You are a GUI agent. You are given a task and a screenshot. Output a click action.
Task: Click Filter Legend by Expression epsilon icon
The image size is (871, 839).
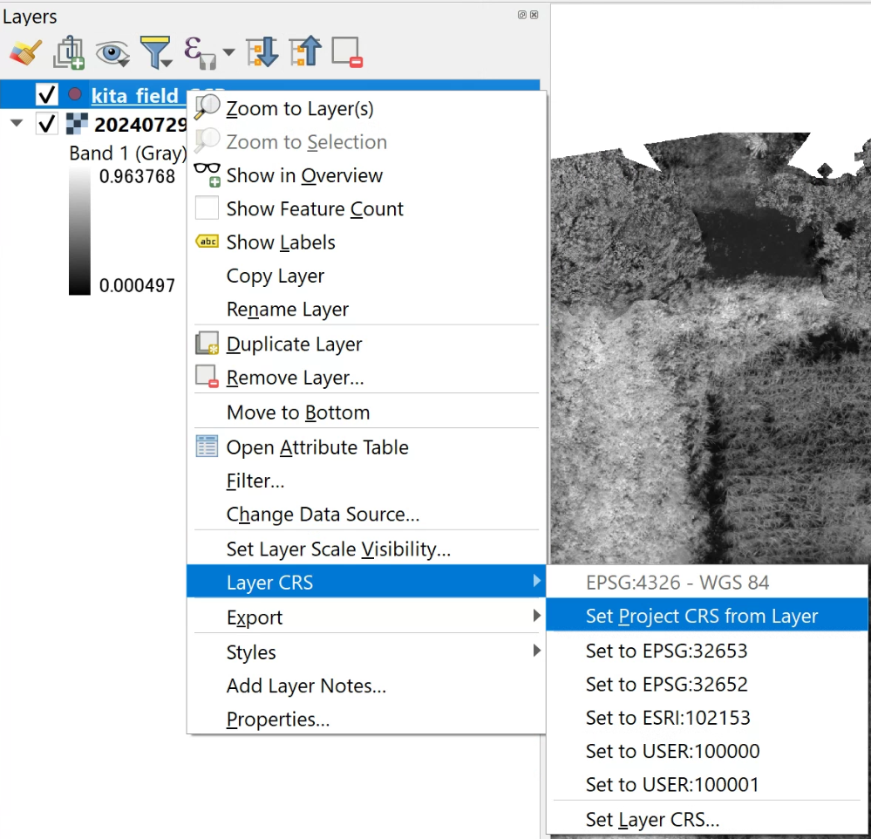point(200,53)
